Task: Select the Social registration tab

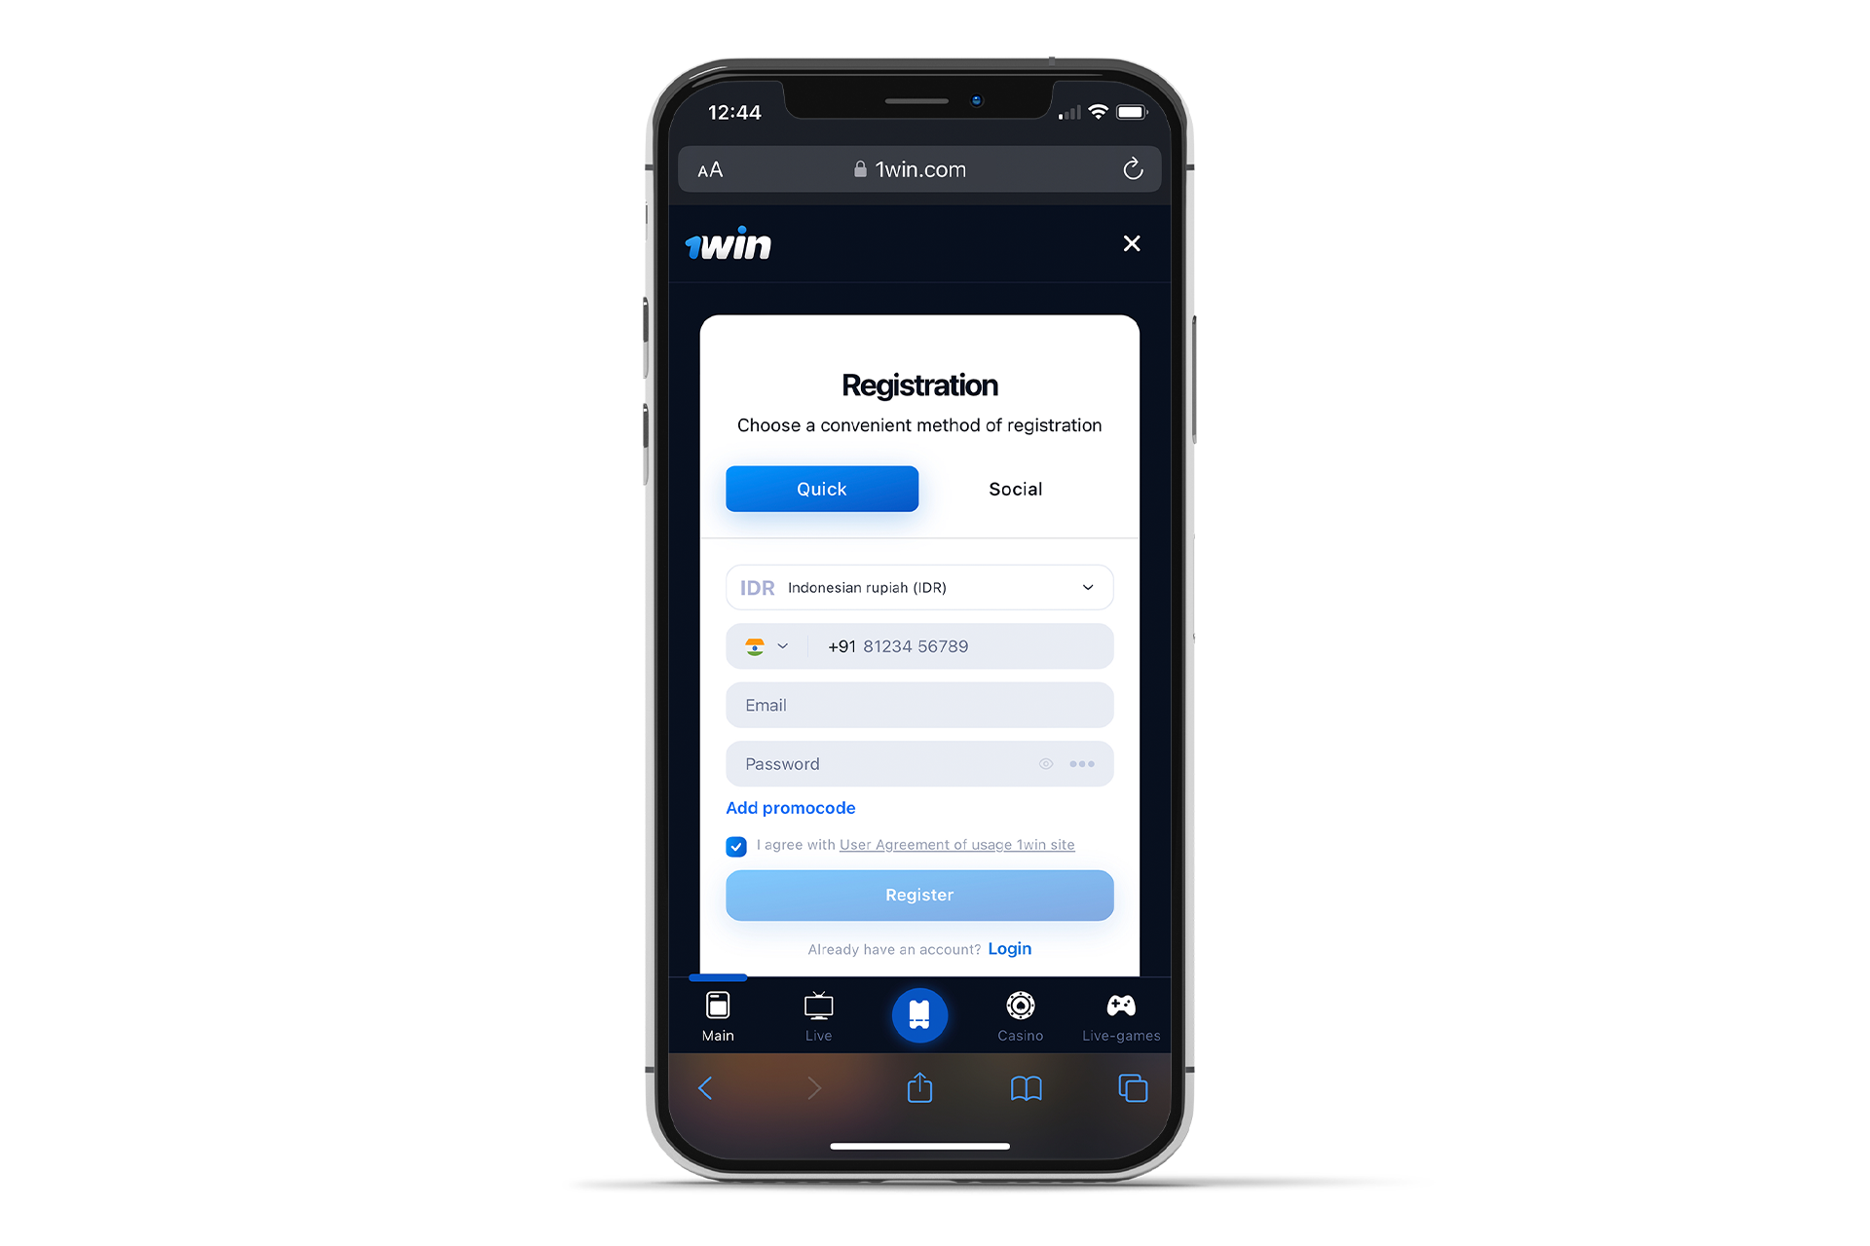Action: tap(1014, 488)
